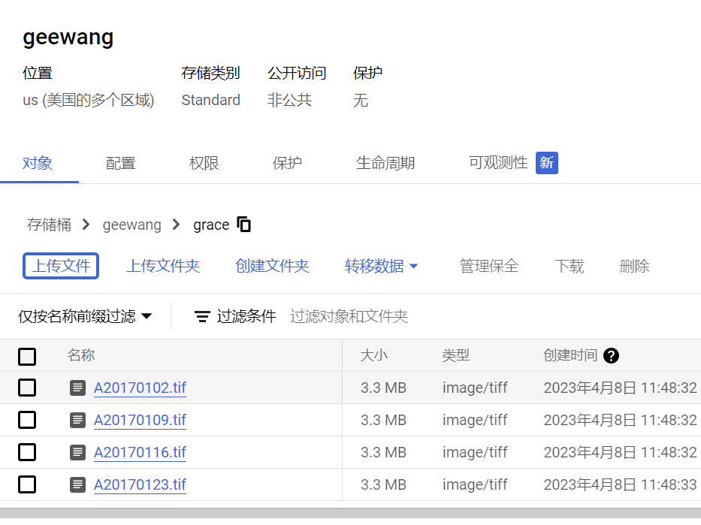Screen dimensions: 701x525
Task: Open the A20170109.tif file link
Action: coord(140,420)
